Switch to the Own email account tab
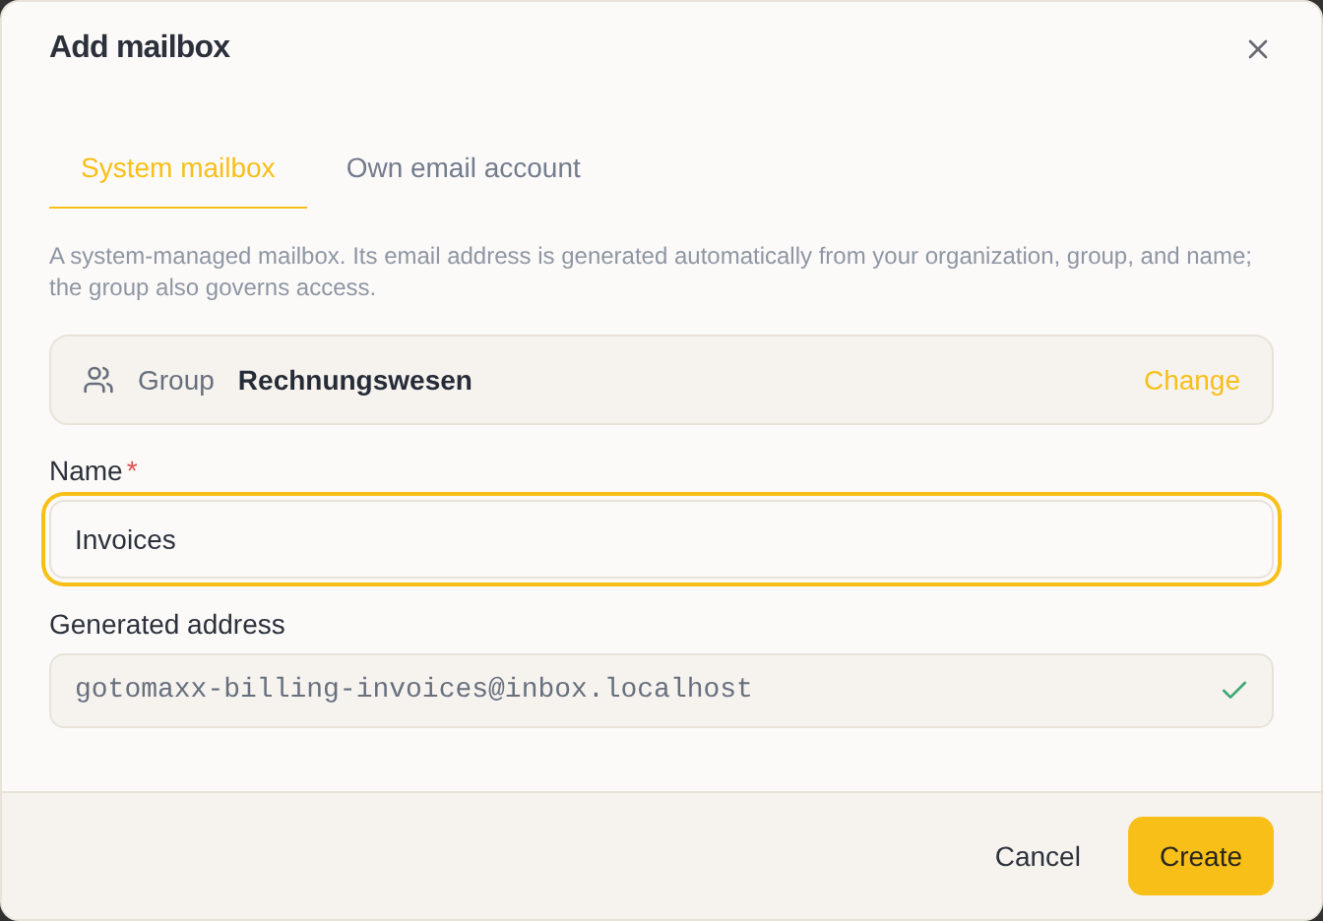Screen dimensions: 1323x921 click(x=463, y=168)
